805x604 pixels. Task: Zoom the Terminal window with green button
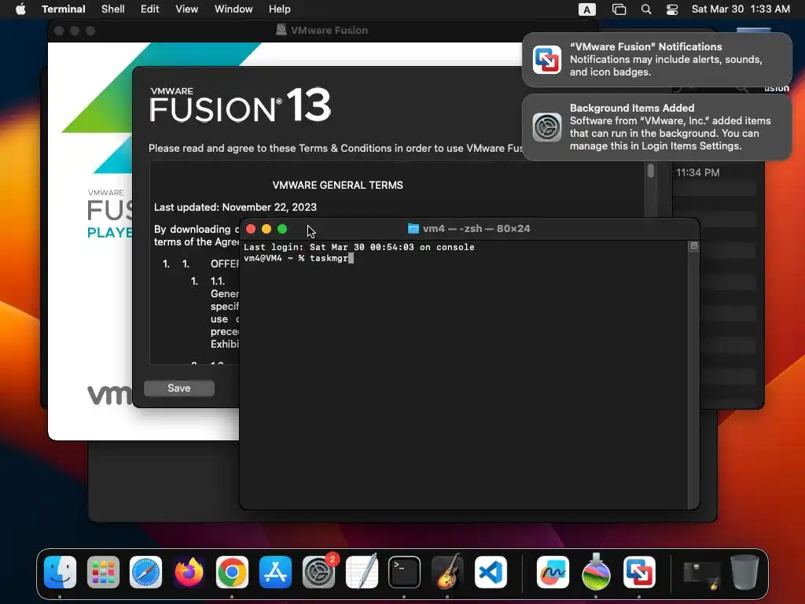[282, 229]
